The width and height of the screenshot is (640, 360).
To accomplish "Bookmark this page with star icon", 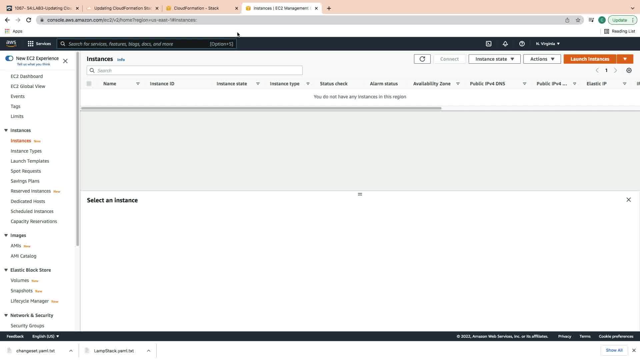I will pyautogui.click(x=578, y=20).
